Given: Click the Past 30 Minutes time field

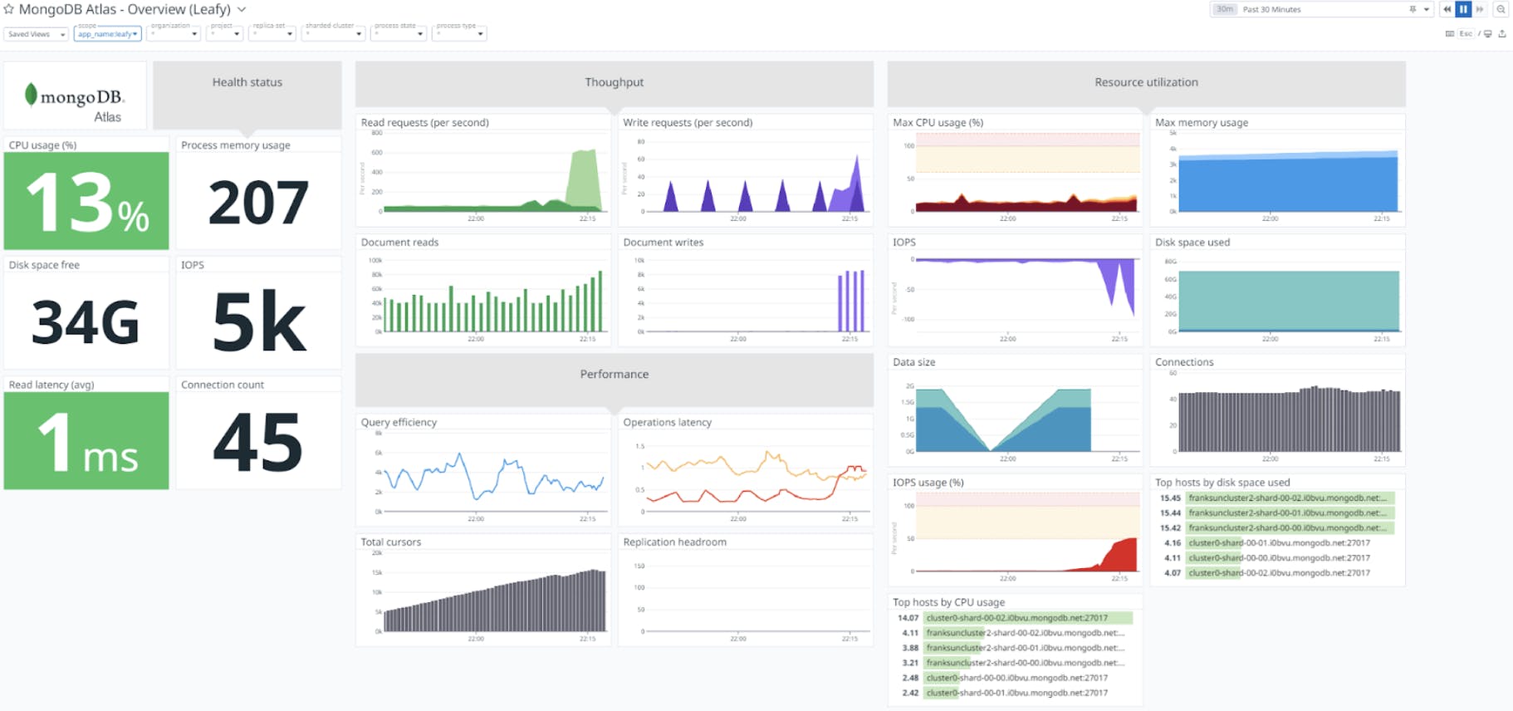Looking at the screenshot, I should (1320, 9).
